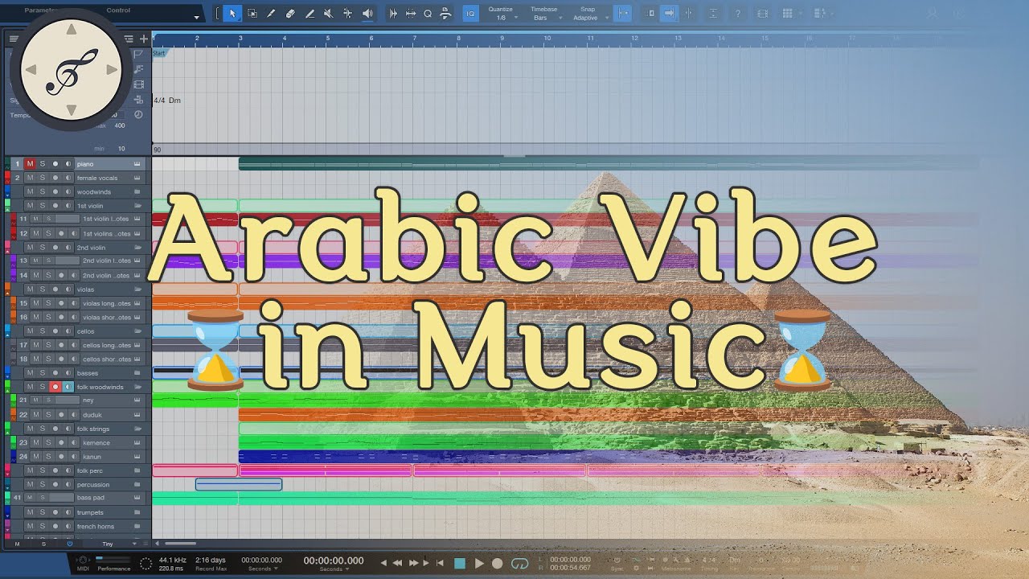The height and width of the screenshot is (579, 1029).
Task: Open the Performance monitor
Action: point(113,563)
